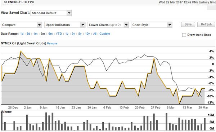Select the 6m date range
The height and width of the screenshot is (132, 216).
click(x=50, y=34)
